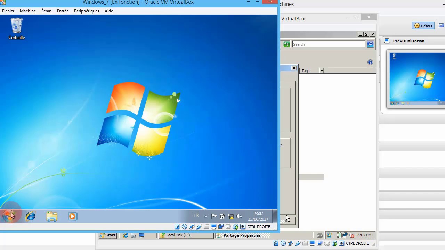445x250 pixels.
Task: Open the blue help question mark
Action: [x=370, y=62]
